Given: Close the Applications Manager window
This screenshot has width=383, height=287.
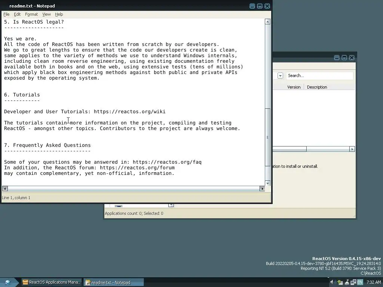Looking at the screenshot, I should (352, 58).
